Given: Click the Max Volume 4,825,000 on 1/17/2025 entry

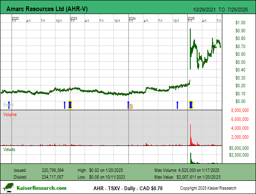Looking at the screenshot, I should [x=187, y=171].
